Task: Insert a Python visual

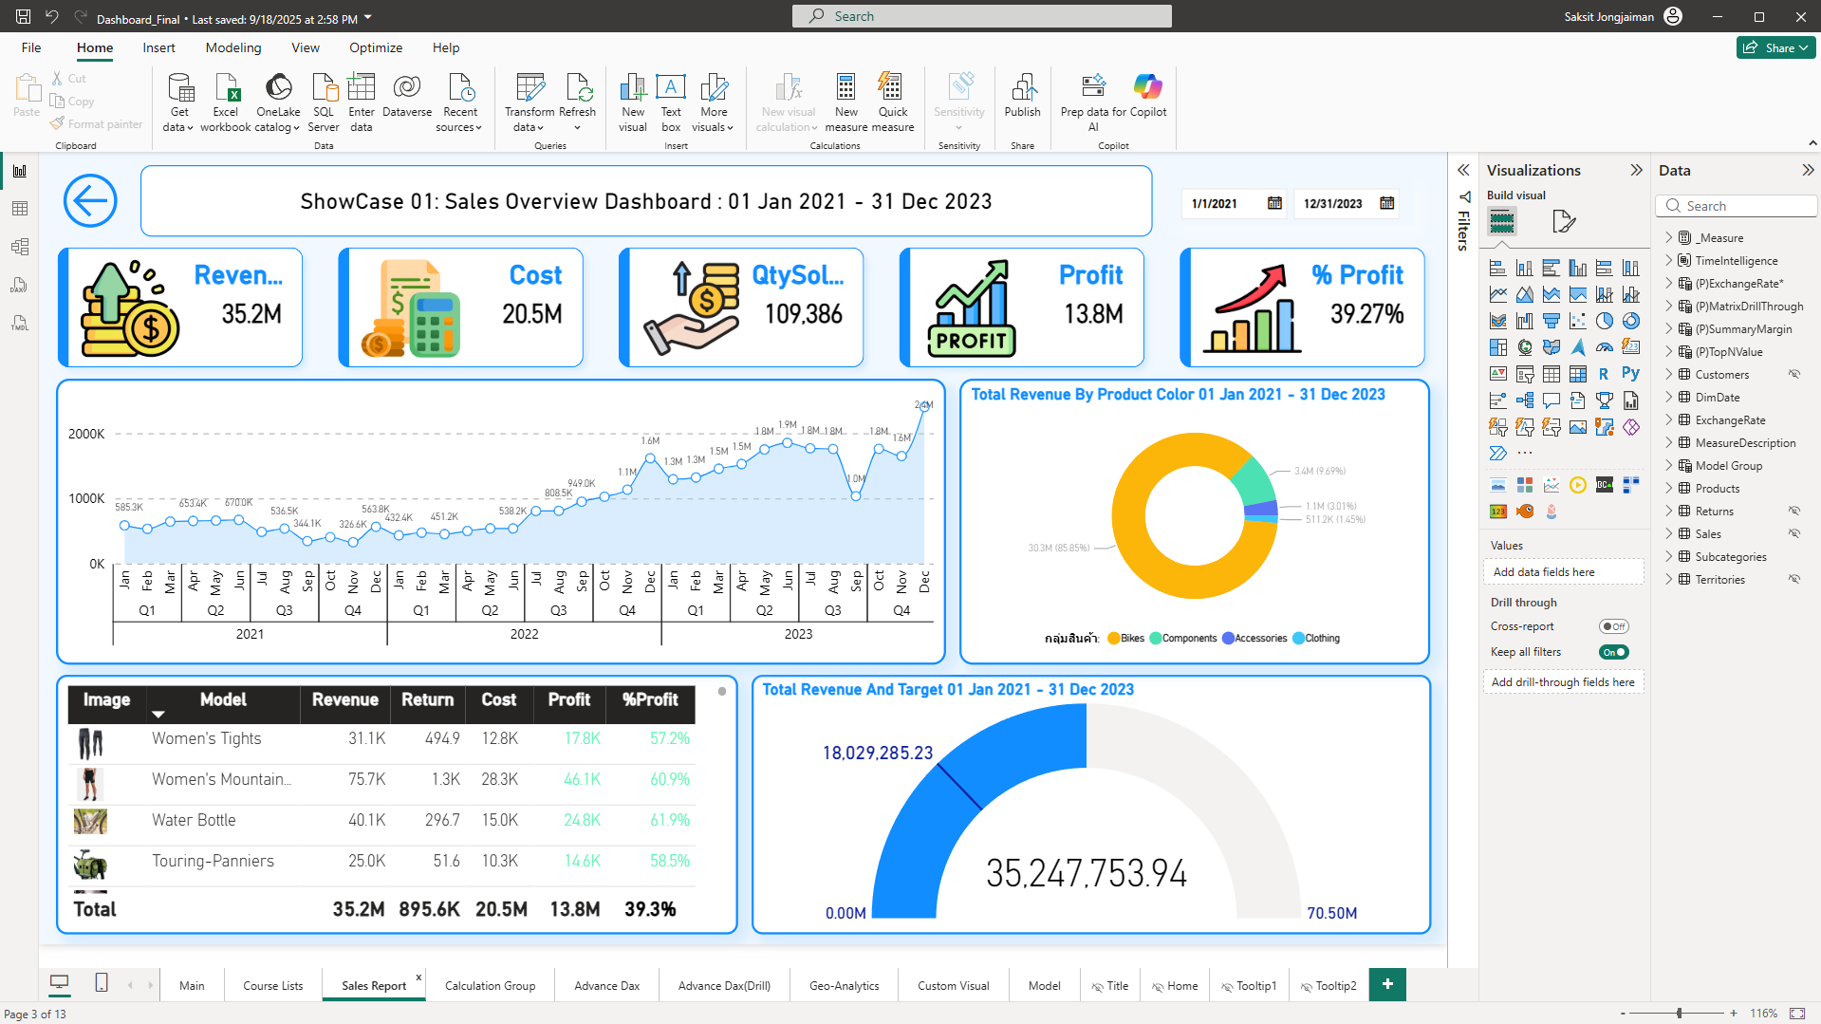Action: [1631, 372]
